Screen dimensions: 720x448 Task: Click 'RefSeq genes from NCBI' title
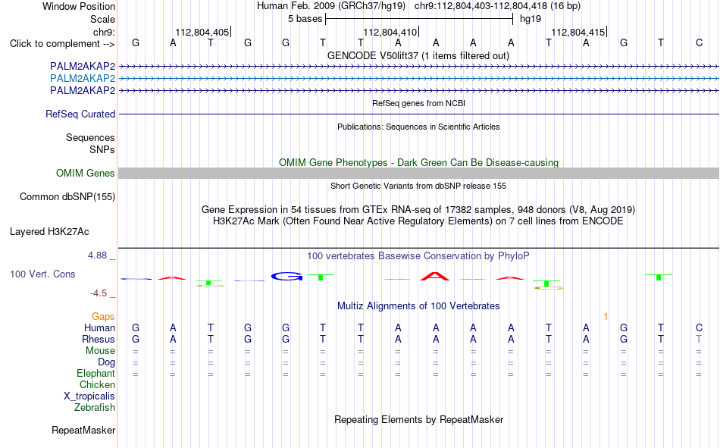pyautogui.click(x=419, y=103)
